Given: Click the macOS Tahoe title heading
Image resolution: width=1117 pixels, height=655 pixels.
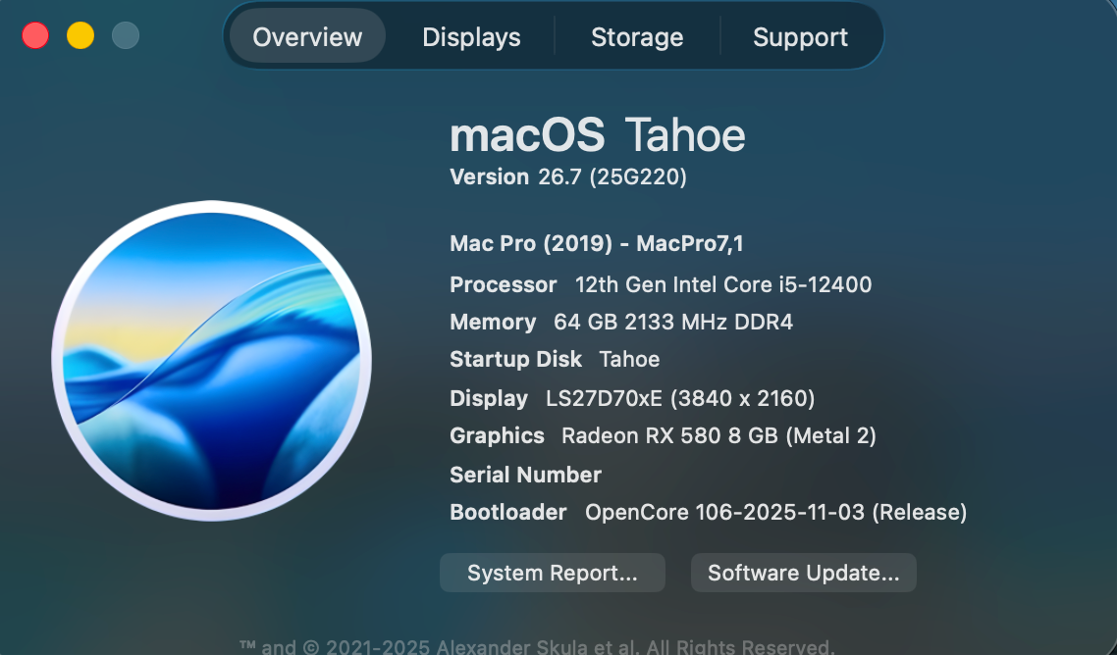Looking at the screenshot, I should coord(598,135).
